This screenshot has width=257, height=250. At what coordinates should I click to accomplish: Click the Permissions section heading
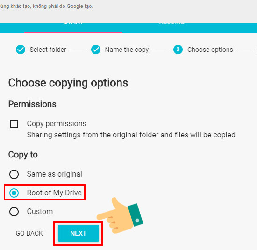(x=32, y=104)
